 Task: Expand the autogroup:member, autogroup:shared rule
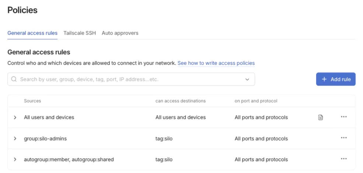(15, 159)
